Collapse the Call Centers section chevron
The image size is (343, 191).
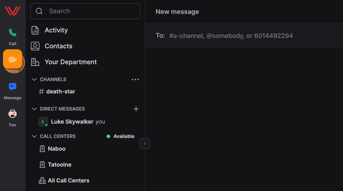34,136
